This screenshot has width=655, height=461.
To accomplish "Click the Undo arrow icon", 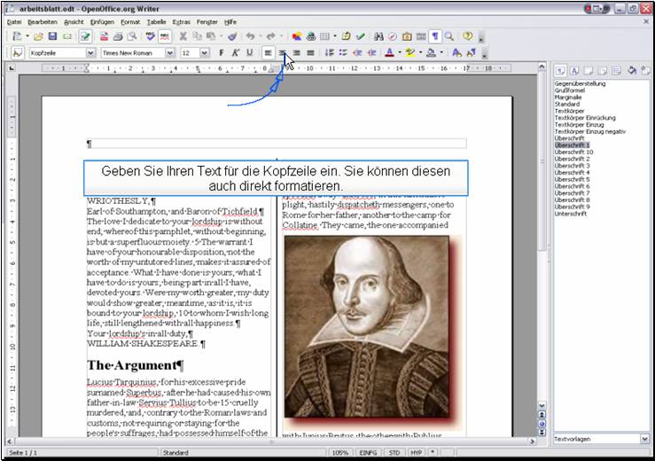I will tap(251, 36).
